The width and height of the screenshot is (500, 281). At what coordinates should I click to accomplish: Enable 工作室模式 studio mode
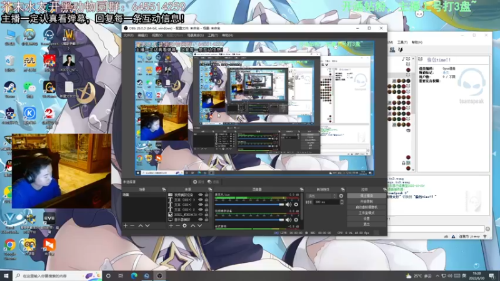click(366, 213)
